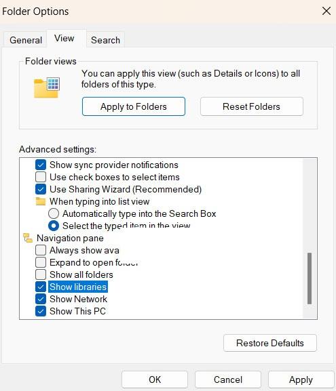Click the Folder views folder icon
The width and height of the screenshot is (336, 391).
click(x=47, y=87)
